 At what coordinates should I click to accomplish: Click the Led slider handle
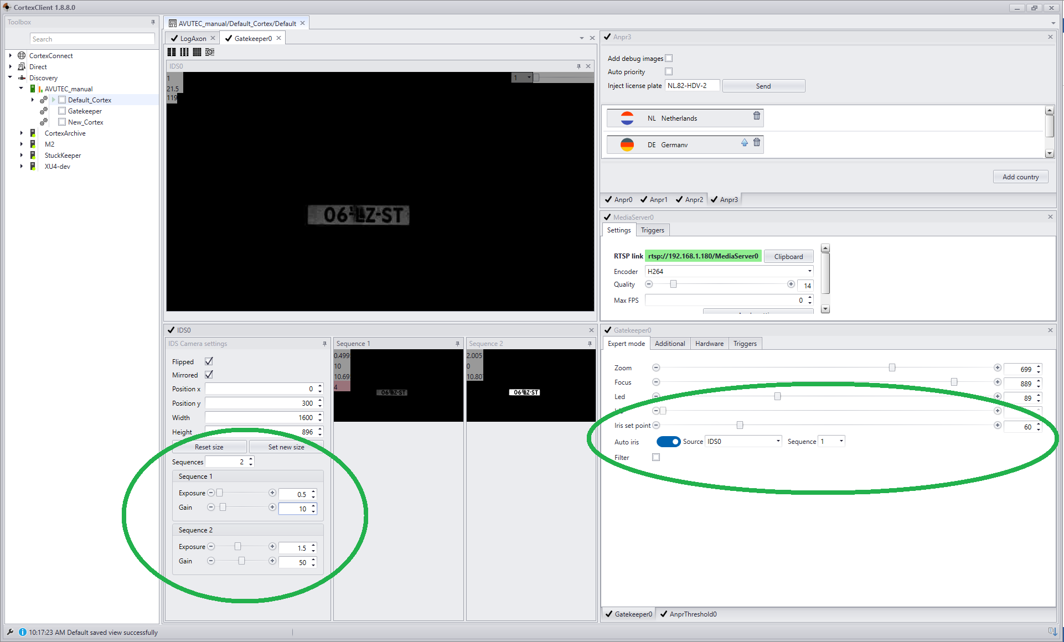[x=777, y=396]
